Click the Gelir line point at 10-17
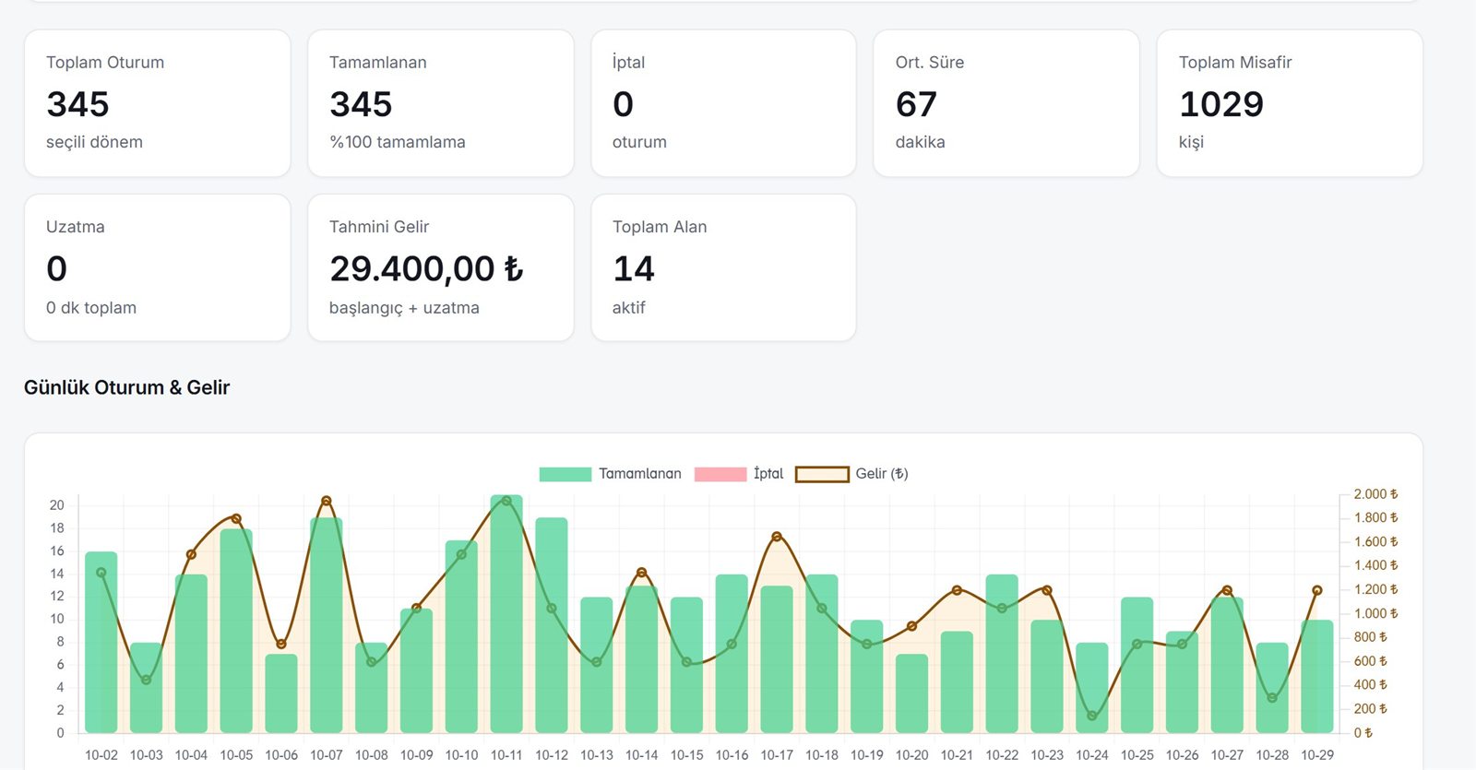This screenshot has height=770, width=1476. pyautogui.click(x=777, y=537)
